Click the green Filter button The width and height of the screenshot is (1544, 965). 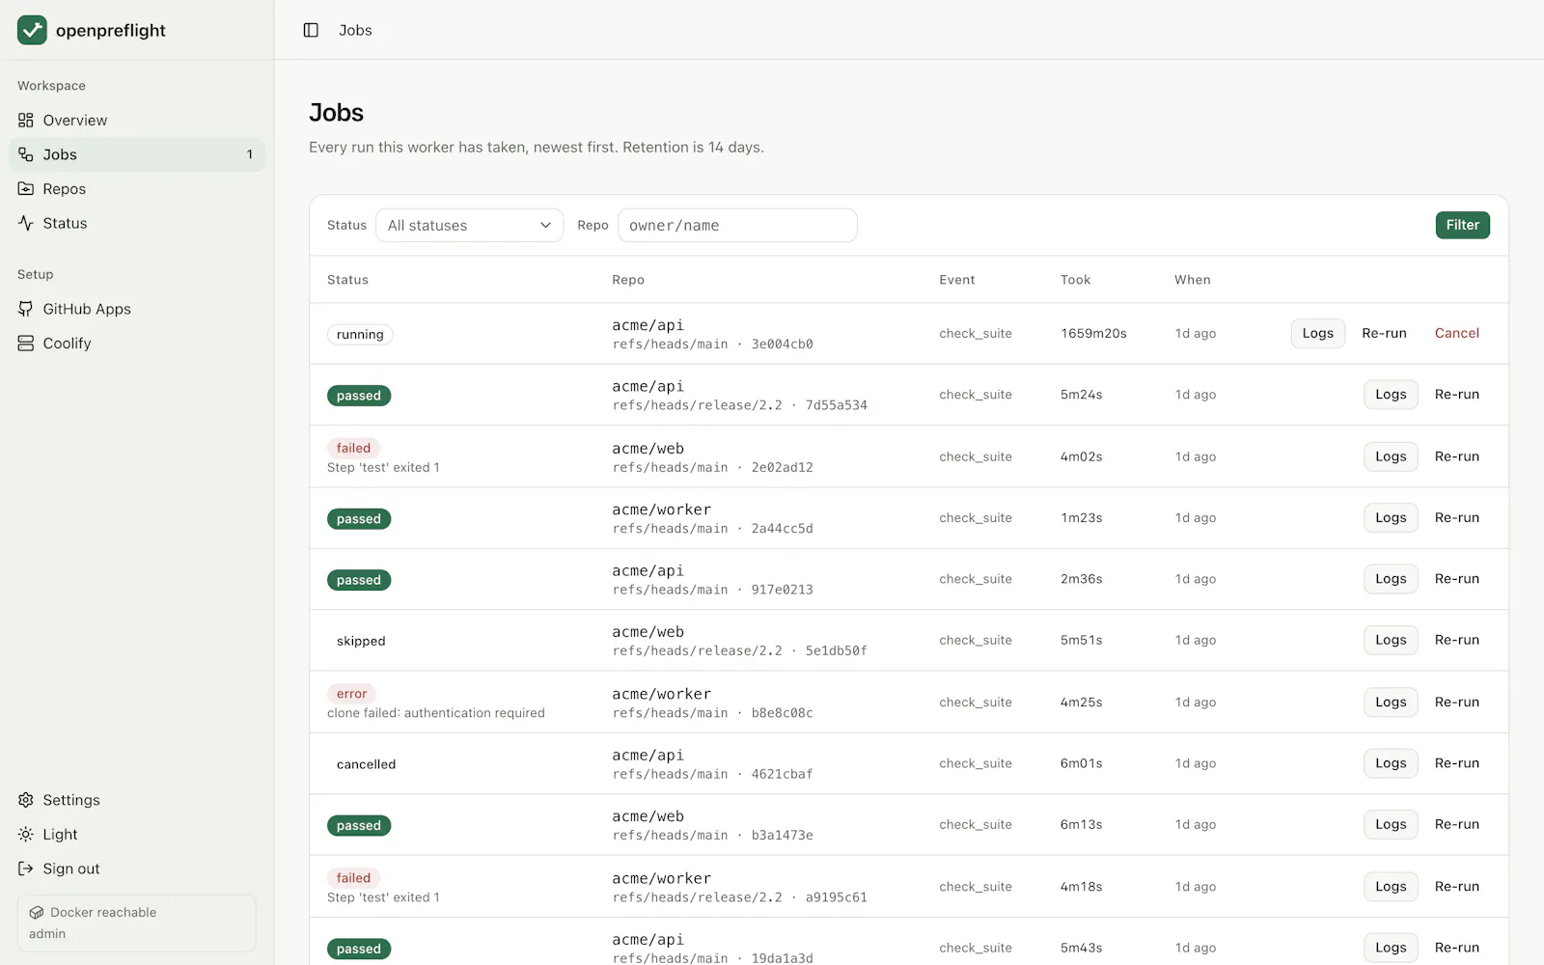(x=1463, y=225)
